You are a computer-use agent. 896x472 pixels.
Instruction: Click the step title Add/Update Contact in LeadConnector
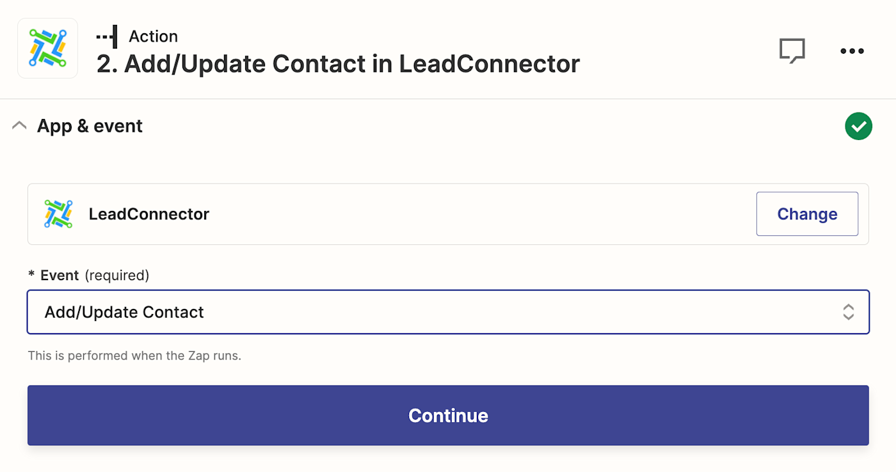(338, 64)
